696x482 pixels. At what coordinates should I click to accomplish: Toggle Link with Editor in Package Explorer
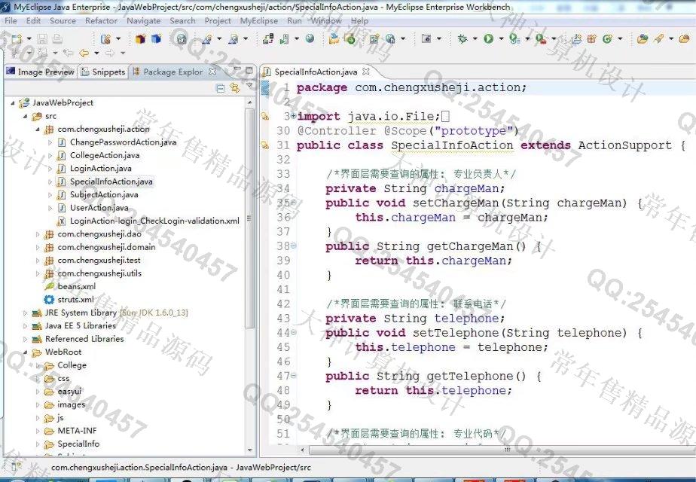coord(234,88)
